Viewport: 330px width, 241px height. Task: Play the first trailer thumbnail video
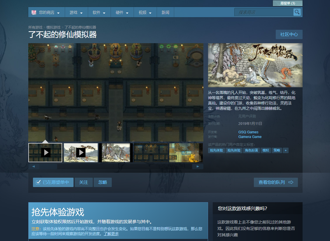click(46, 153)
